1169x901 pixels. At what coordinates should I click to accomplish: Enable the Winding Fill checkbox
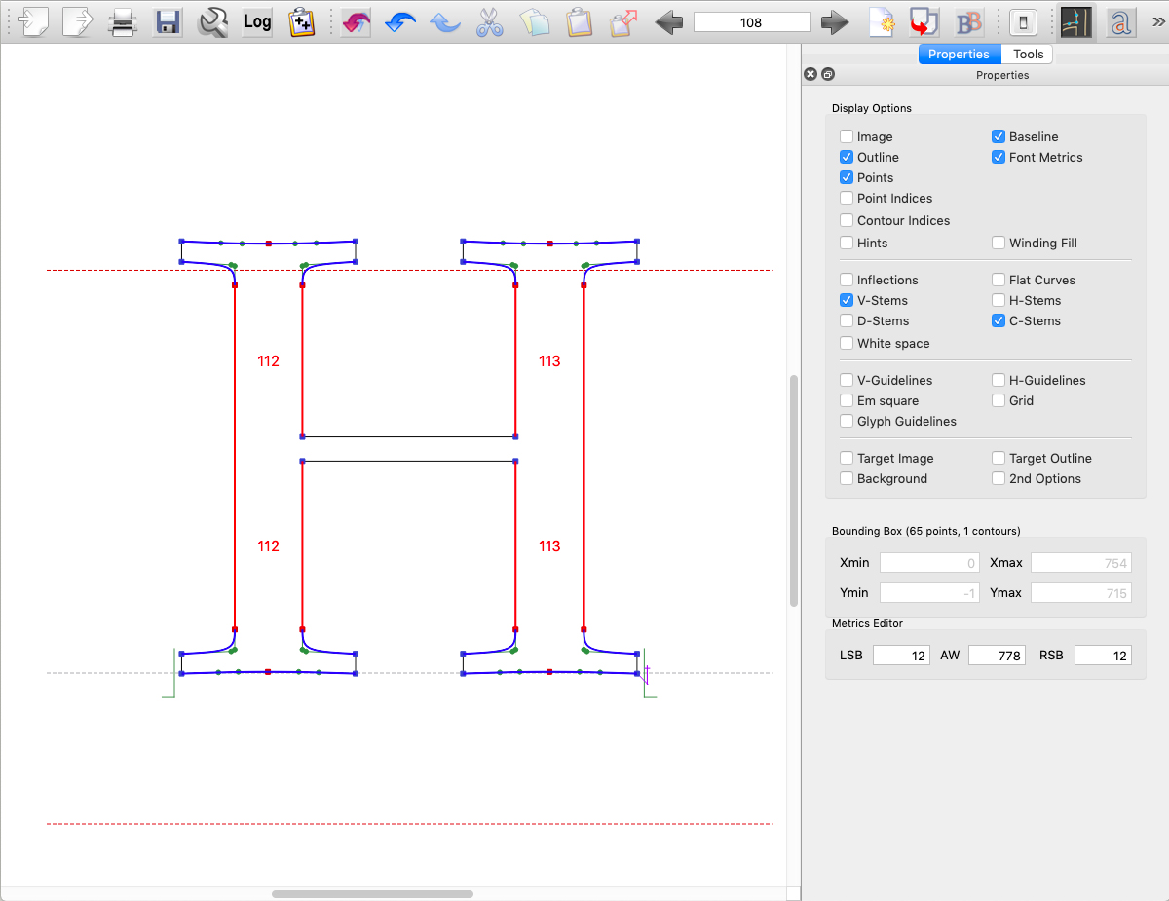999,244
